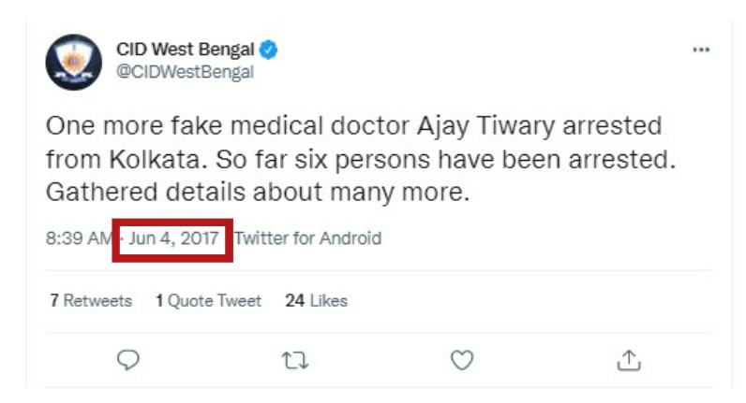Screen dimensions: 746x403
Task: Open the share icon below the tweet
Action: pyautogui.click(x=628, y=360)
